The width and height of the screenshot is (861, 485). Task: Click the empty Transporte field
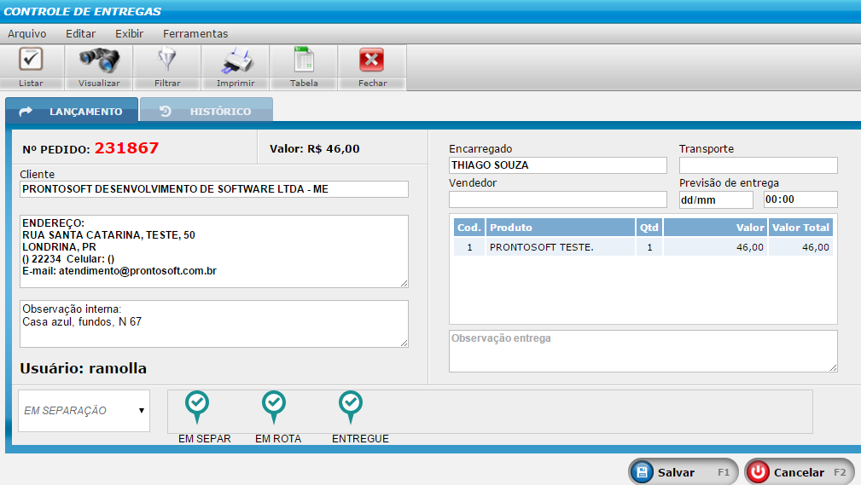point(759,165)
